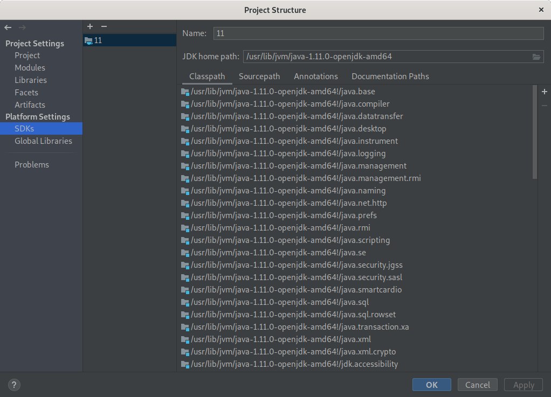Confirm with the OK button
The height and width of the screenshot is (397, 551).
click(431, 385)
